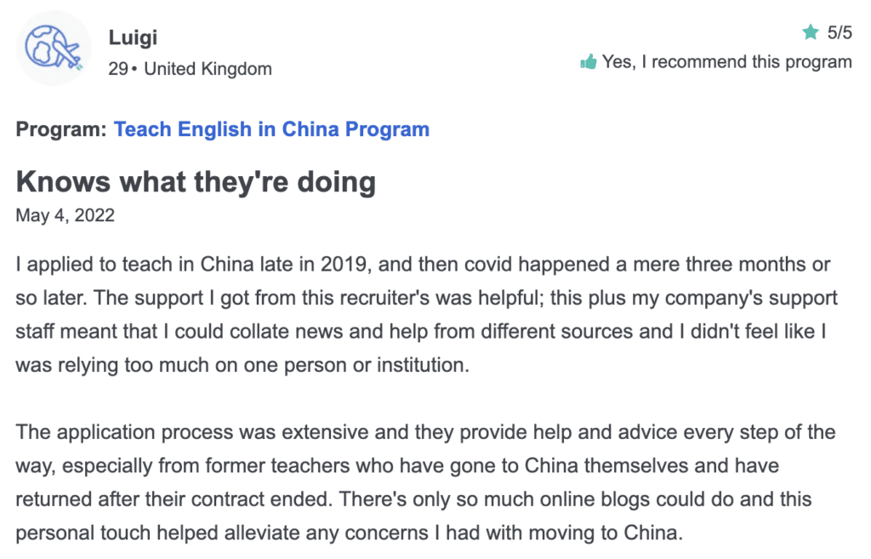871x559 pixels.
Task: Click Luigi's globe and airplane avatar
Action: click(54, 48)
